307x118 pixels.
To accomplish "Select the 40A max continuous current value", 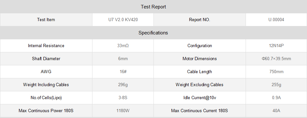I will 276,111.
